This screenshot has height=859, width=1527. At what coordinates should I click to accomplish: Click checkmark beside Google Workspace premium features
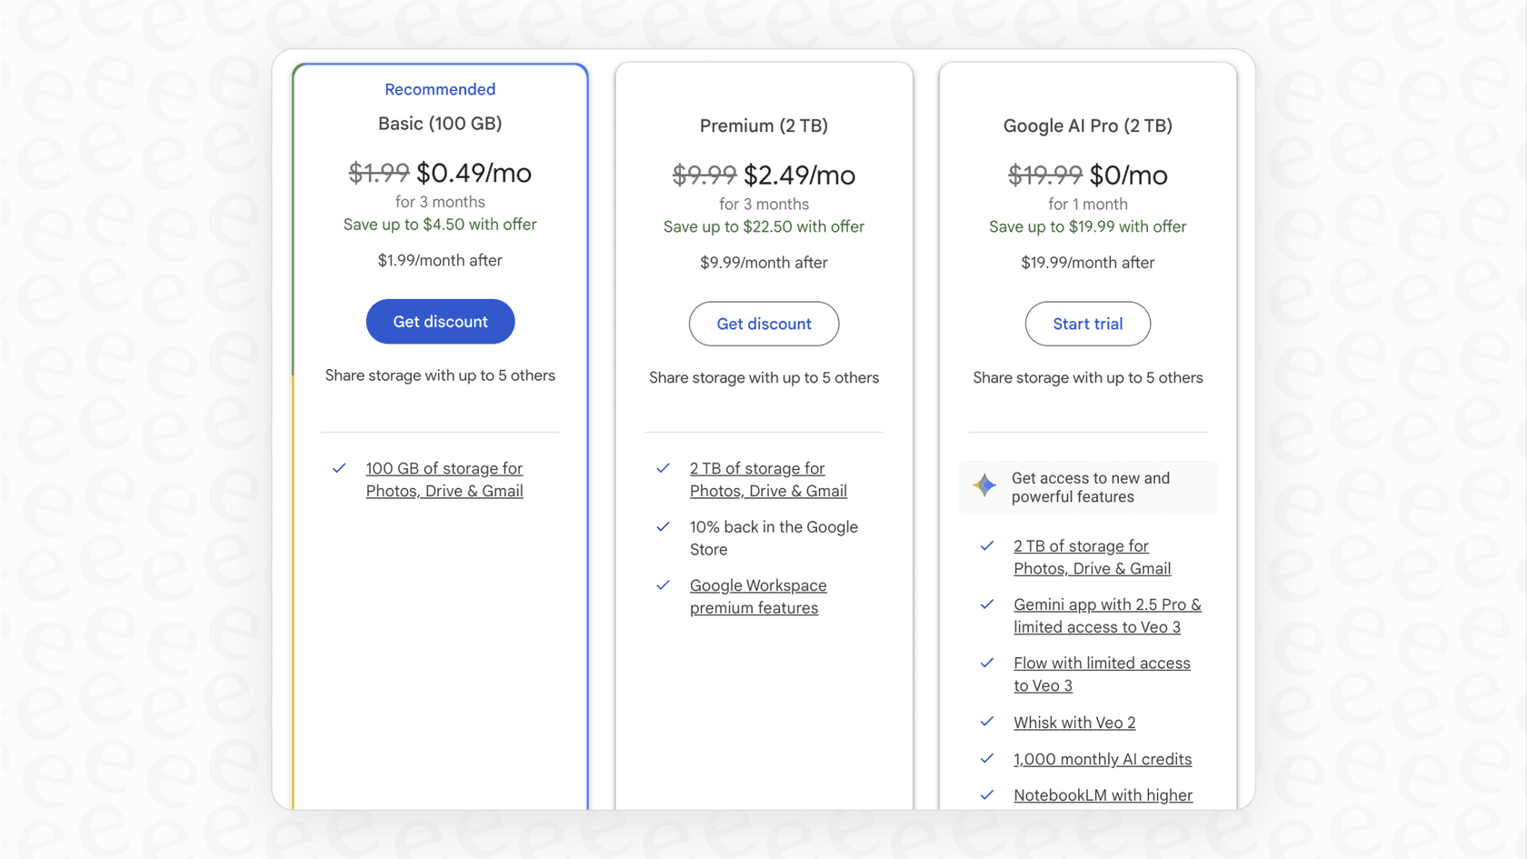664,585
